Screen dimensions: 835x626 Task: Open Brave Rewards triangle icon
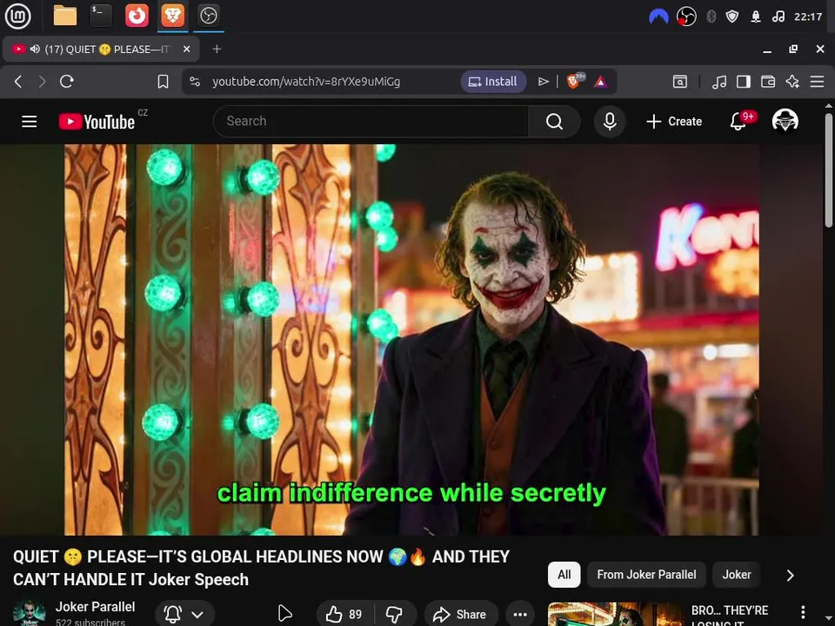click(x=600, y=82)
